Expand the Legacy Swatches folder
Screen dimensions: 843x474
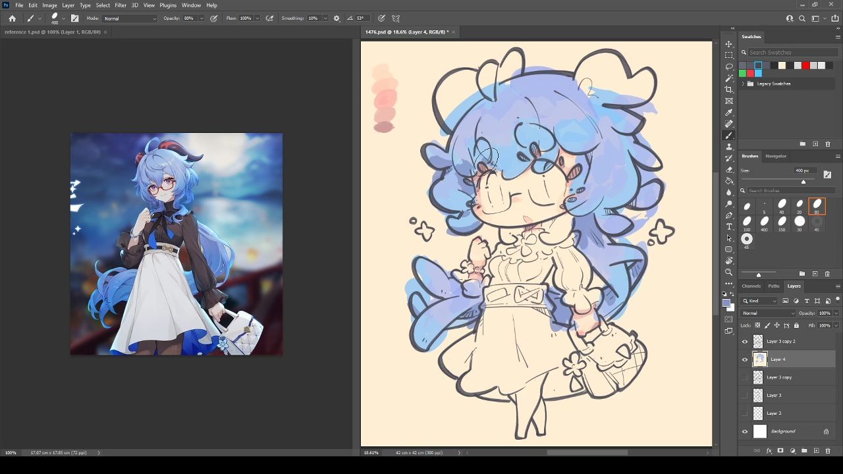click(x=743, y=84)
